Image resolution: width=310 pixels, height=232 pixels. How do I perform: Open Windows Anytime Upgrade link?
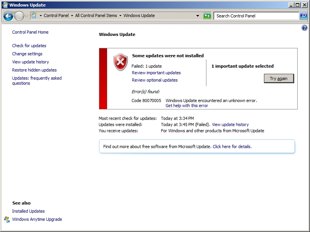(x=37, y=219)
